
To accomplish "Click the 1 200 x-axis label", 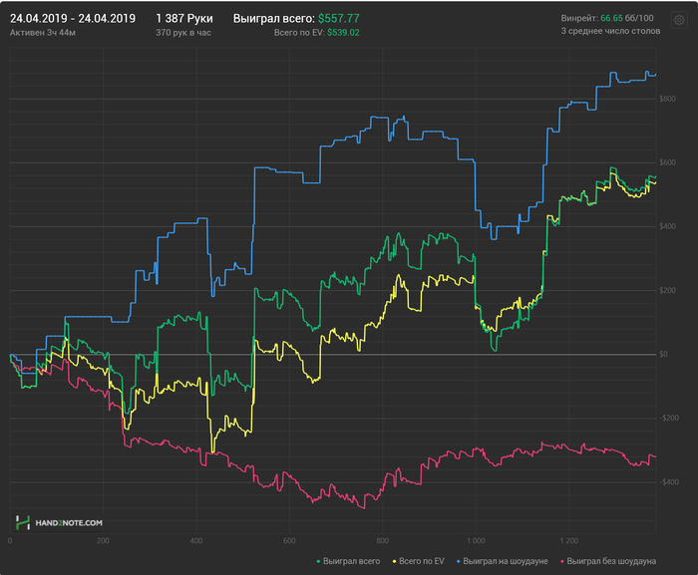I will (x=569, y=541).
